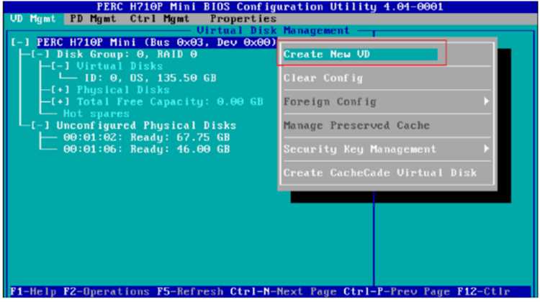Image resolution: width=540 pixels, height=302 pixels.
Task: Click F12-Ctlr in bottom bar
Action: 484,292
